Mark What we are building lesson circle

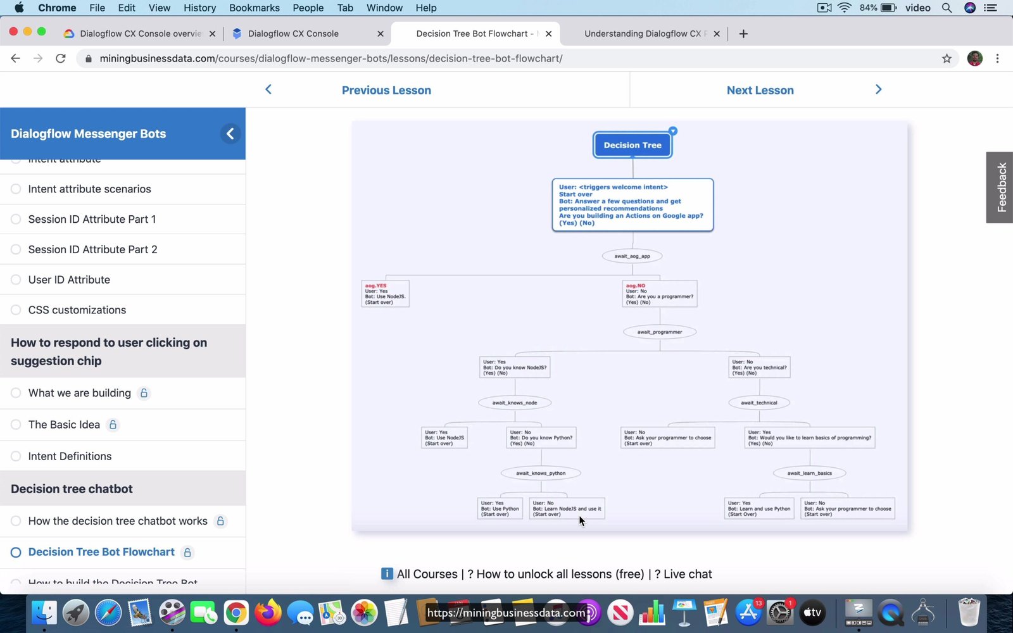(x=16, y=393)
